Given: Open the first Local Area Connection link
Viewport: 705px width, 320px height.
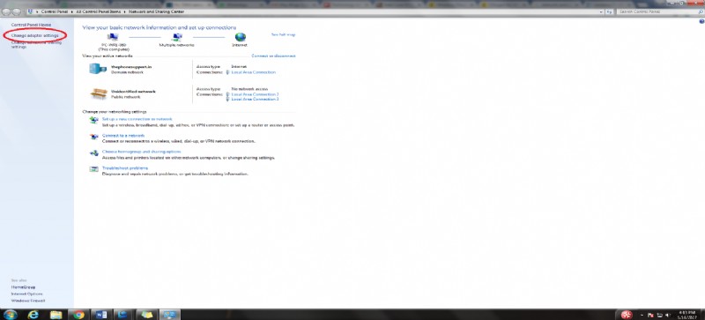Looking at the screenshot, I should [253, 72].
